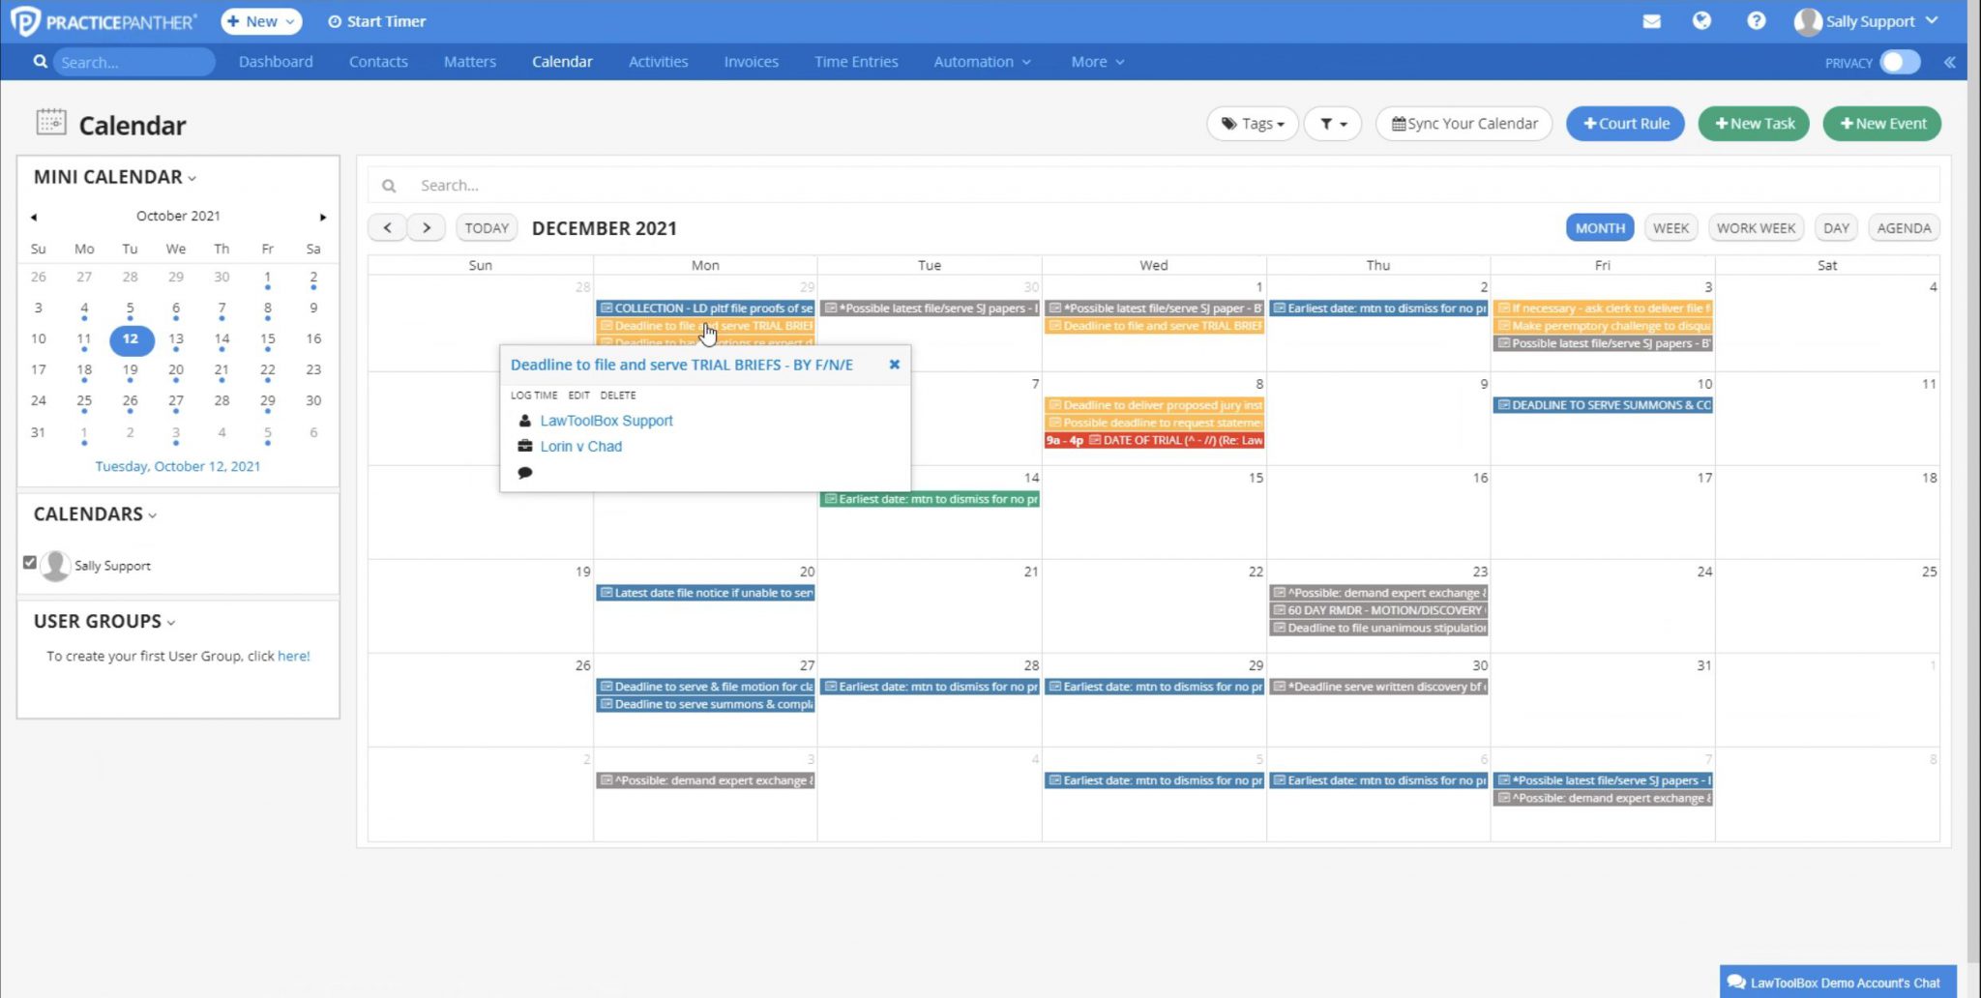
Task: Open the help question mark icon
Action: (1756, 21)
